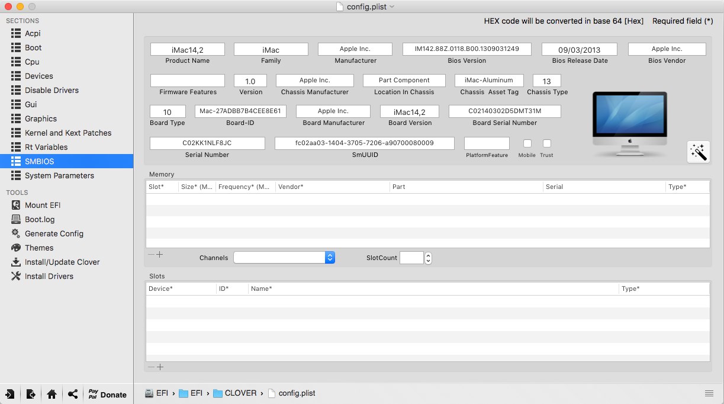Click the share icon in bottom toolbar
The width and height of the screenshot is (724, 404).
coord(72,394)
